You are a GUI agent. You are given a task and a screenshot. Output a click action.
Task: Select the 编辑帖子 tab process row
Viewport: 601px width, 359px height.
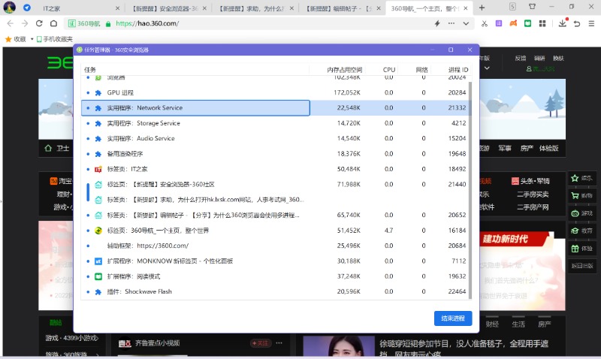pyautogui.click(x=274, y=216)
